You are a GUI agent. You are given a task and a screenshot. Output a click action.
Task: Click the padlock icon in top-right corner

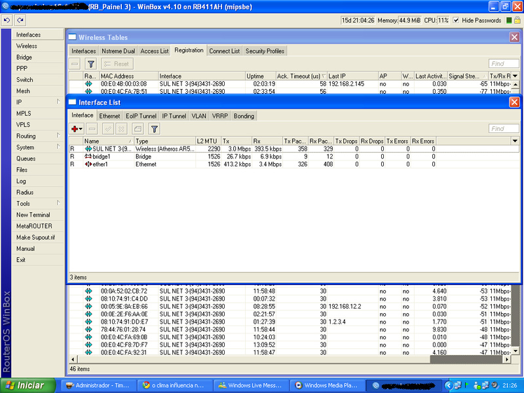click(517, 20)
